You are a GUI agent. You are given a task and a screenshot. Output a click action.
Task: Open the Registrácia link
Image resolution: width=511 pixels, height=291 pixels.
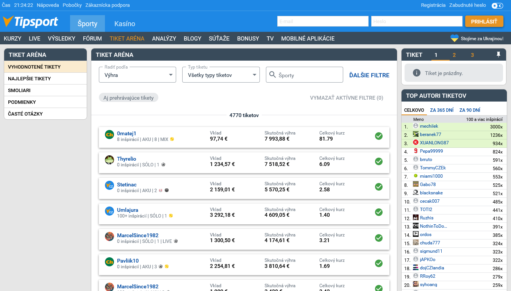(433, 5)
